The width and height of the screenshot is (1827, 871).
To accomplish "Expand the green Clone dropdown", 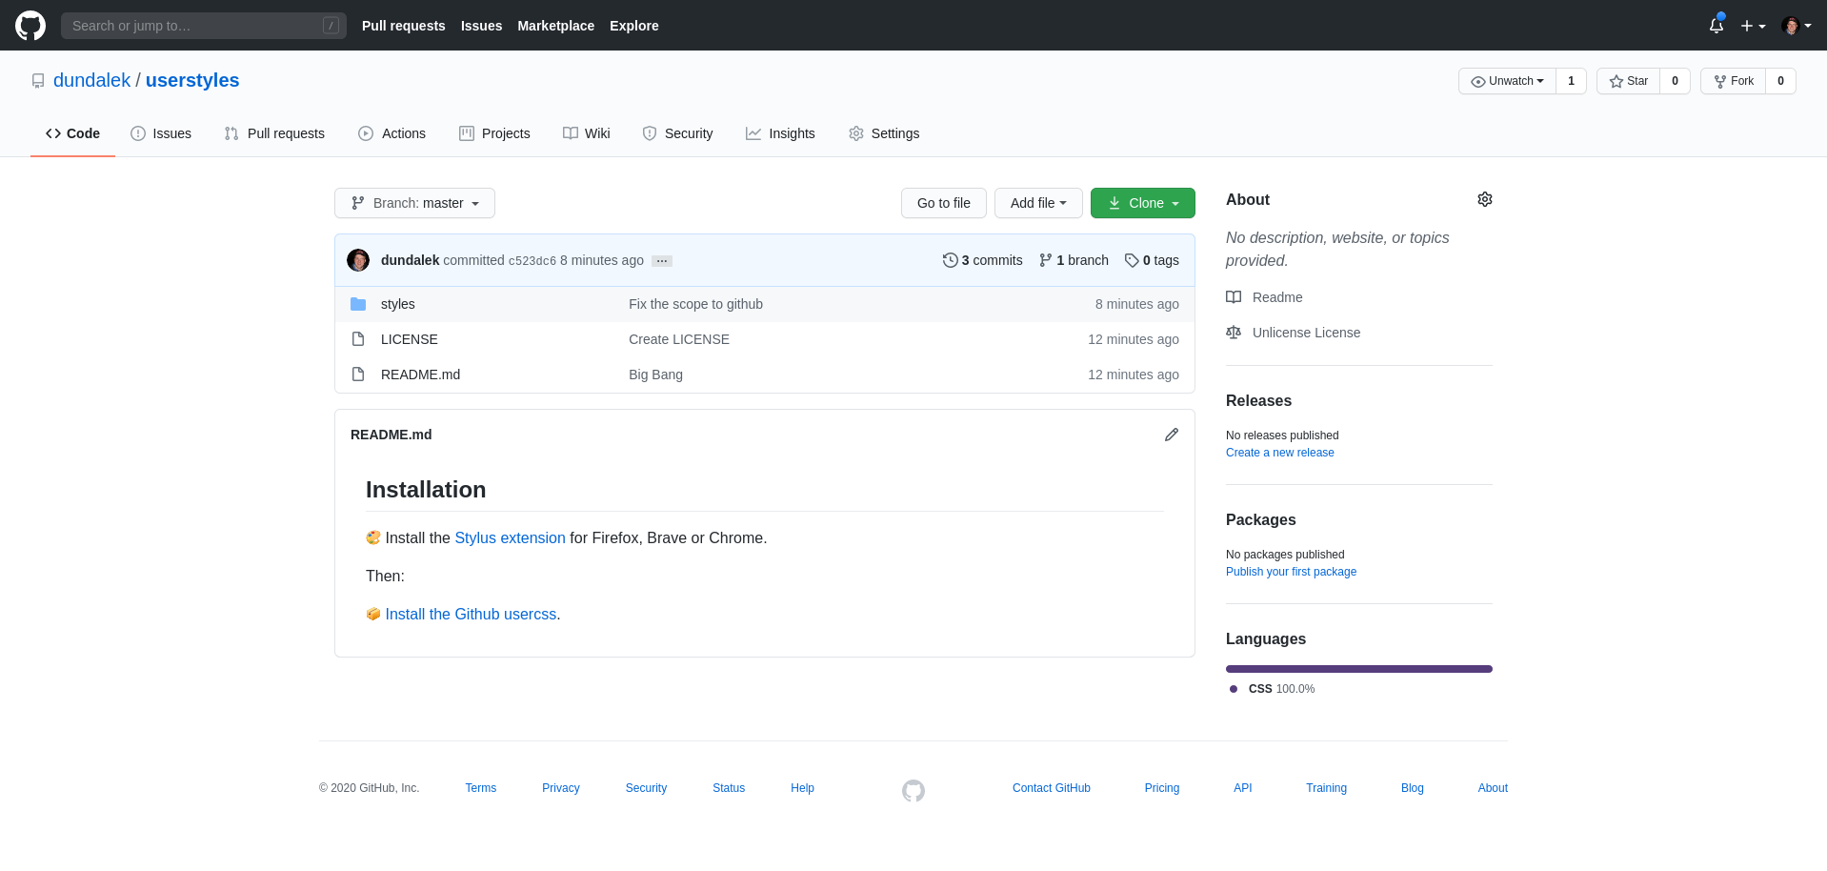I will click(1143, 203).
